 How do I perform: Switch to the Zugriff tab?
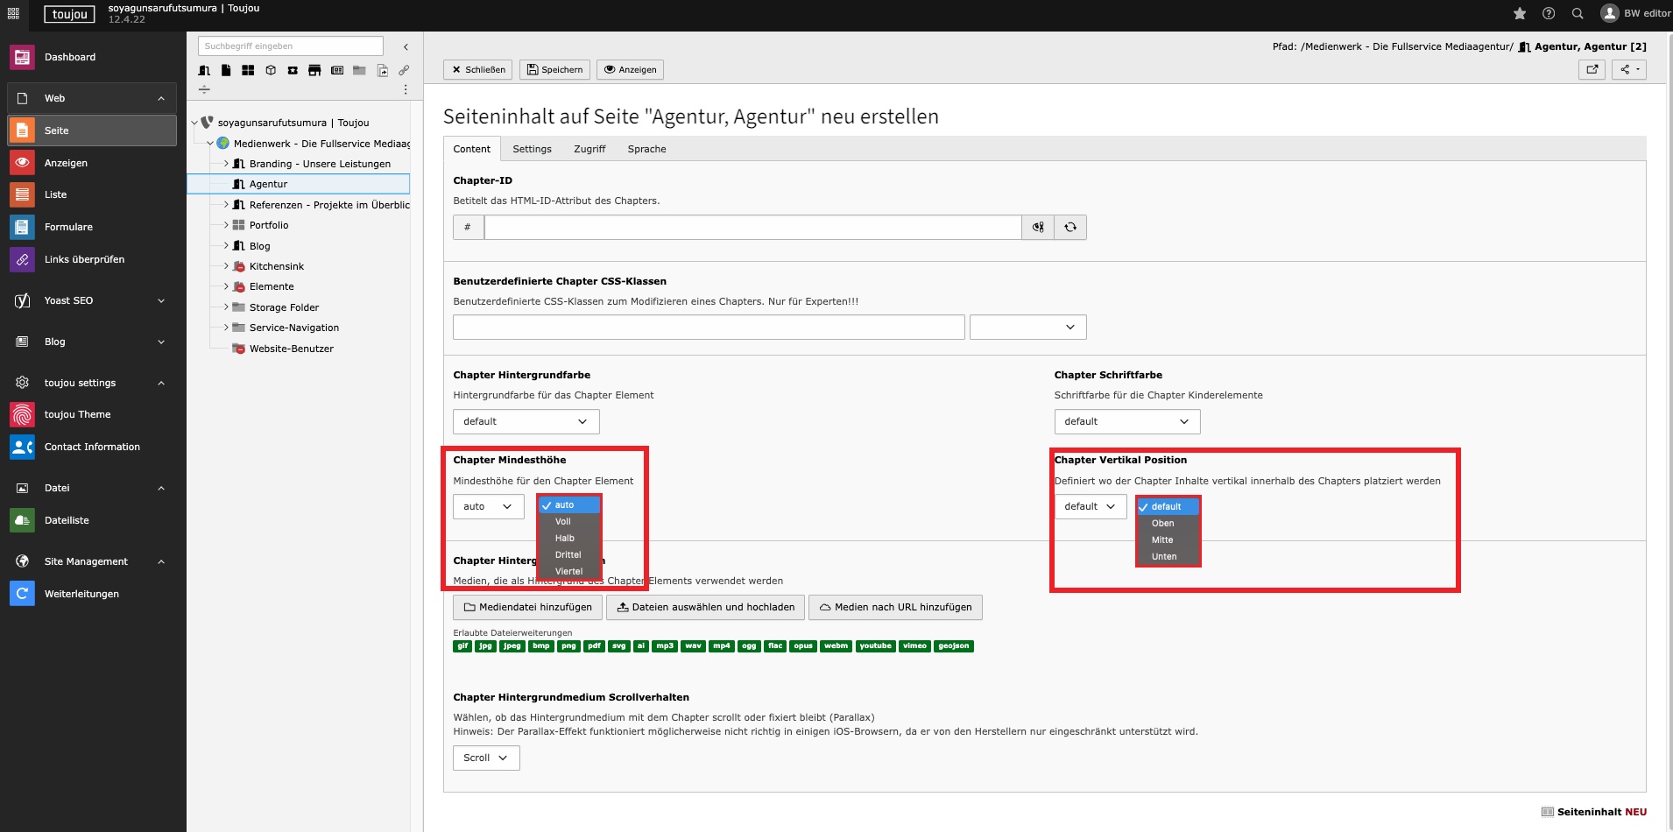[589, 149]
